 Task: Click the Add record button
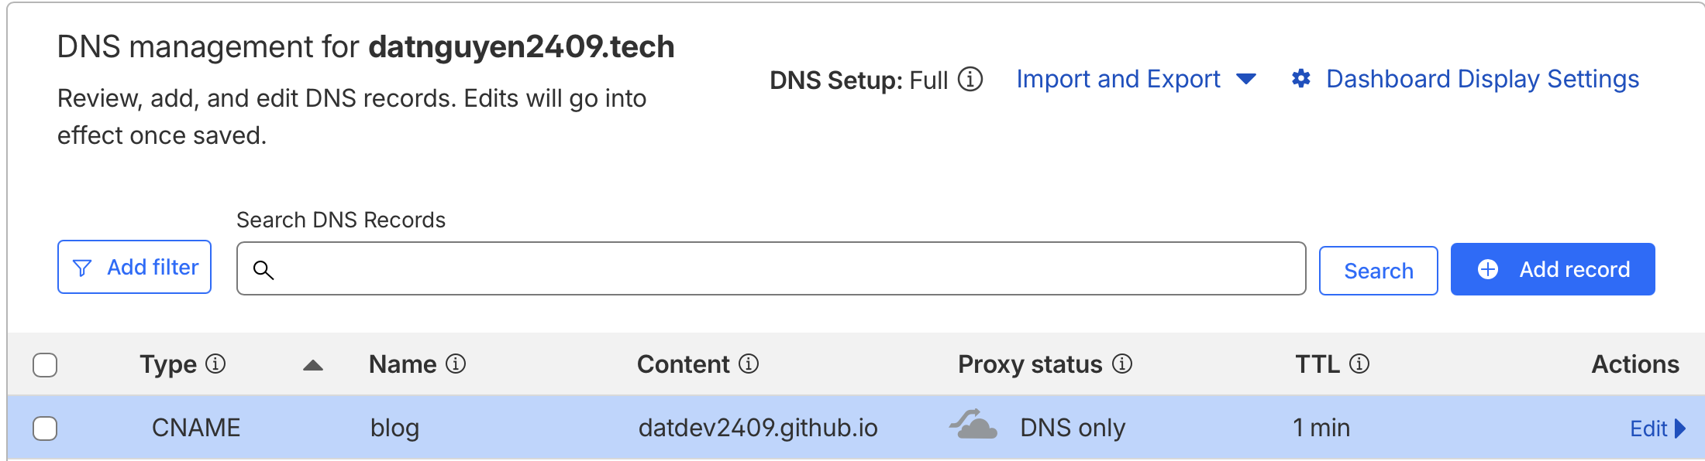(1552, 269)
